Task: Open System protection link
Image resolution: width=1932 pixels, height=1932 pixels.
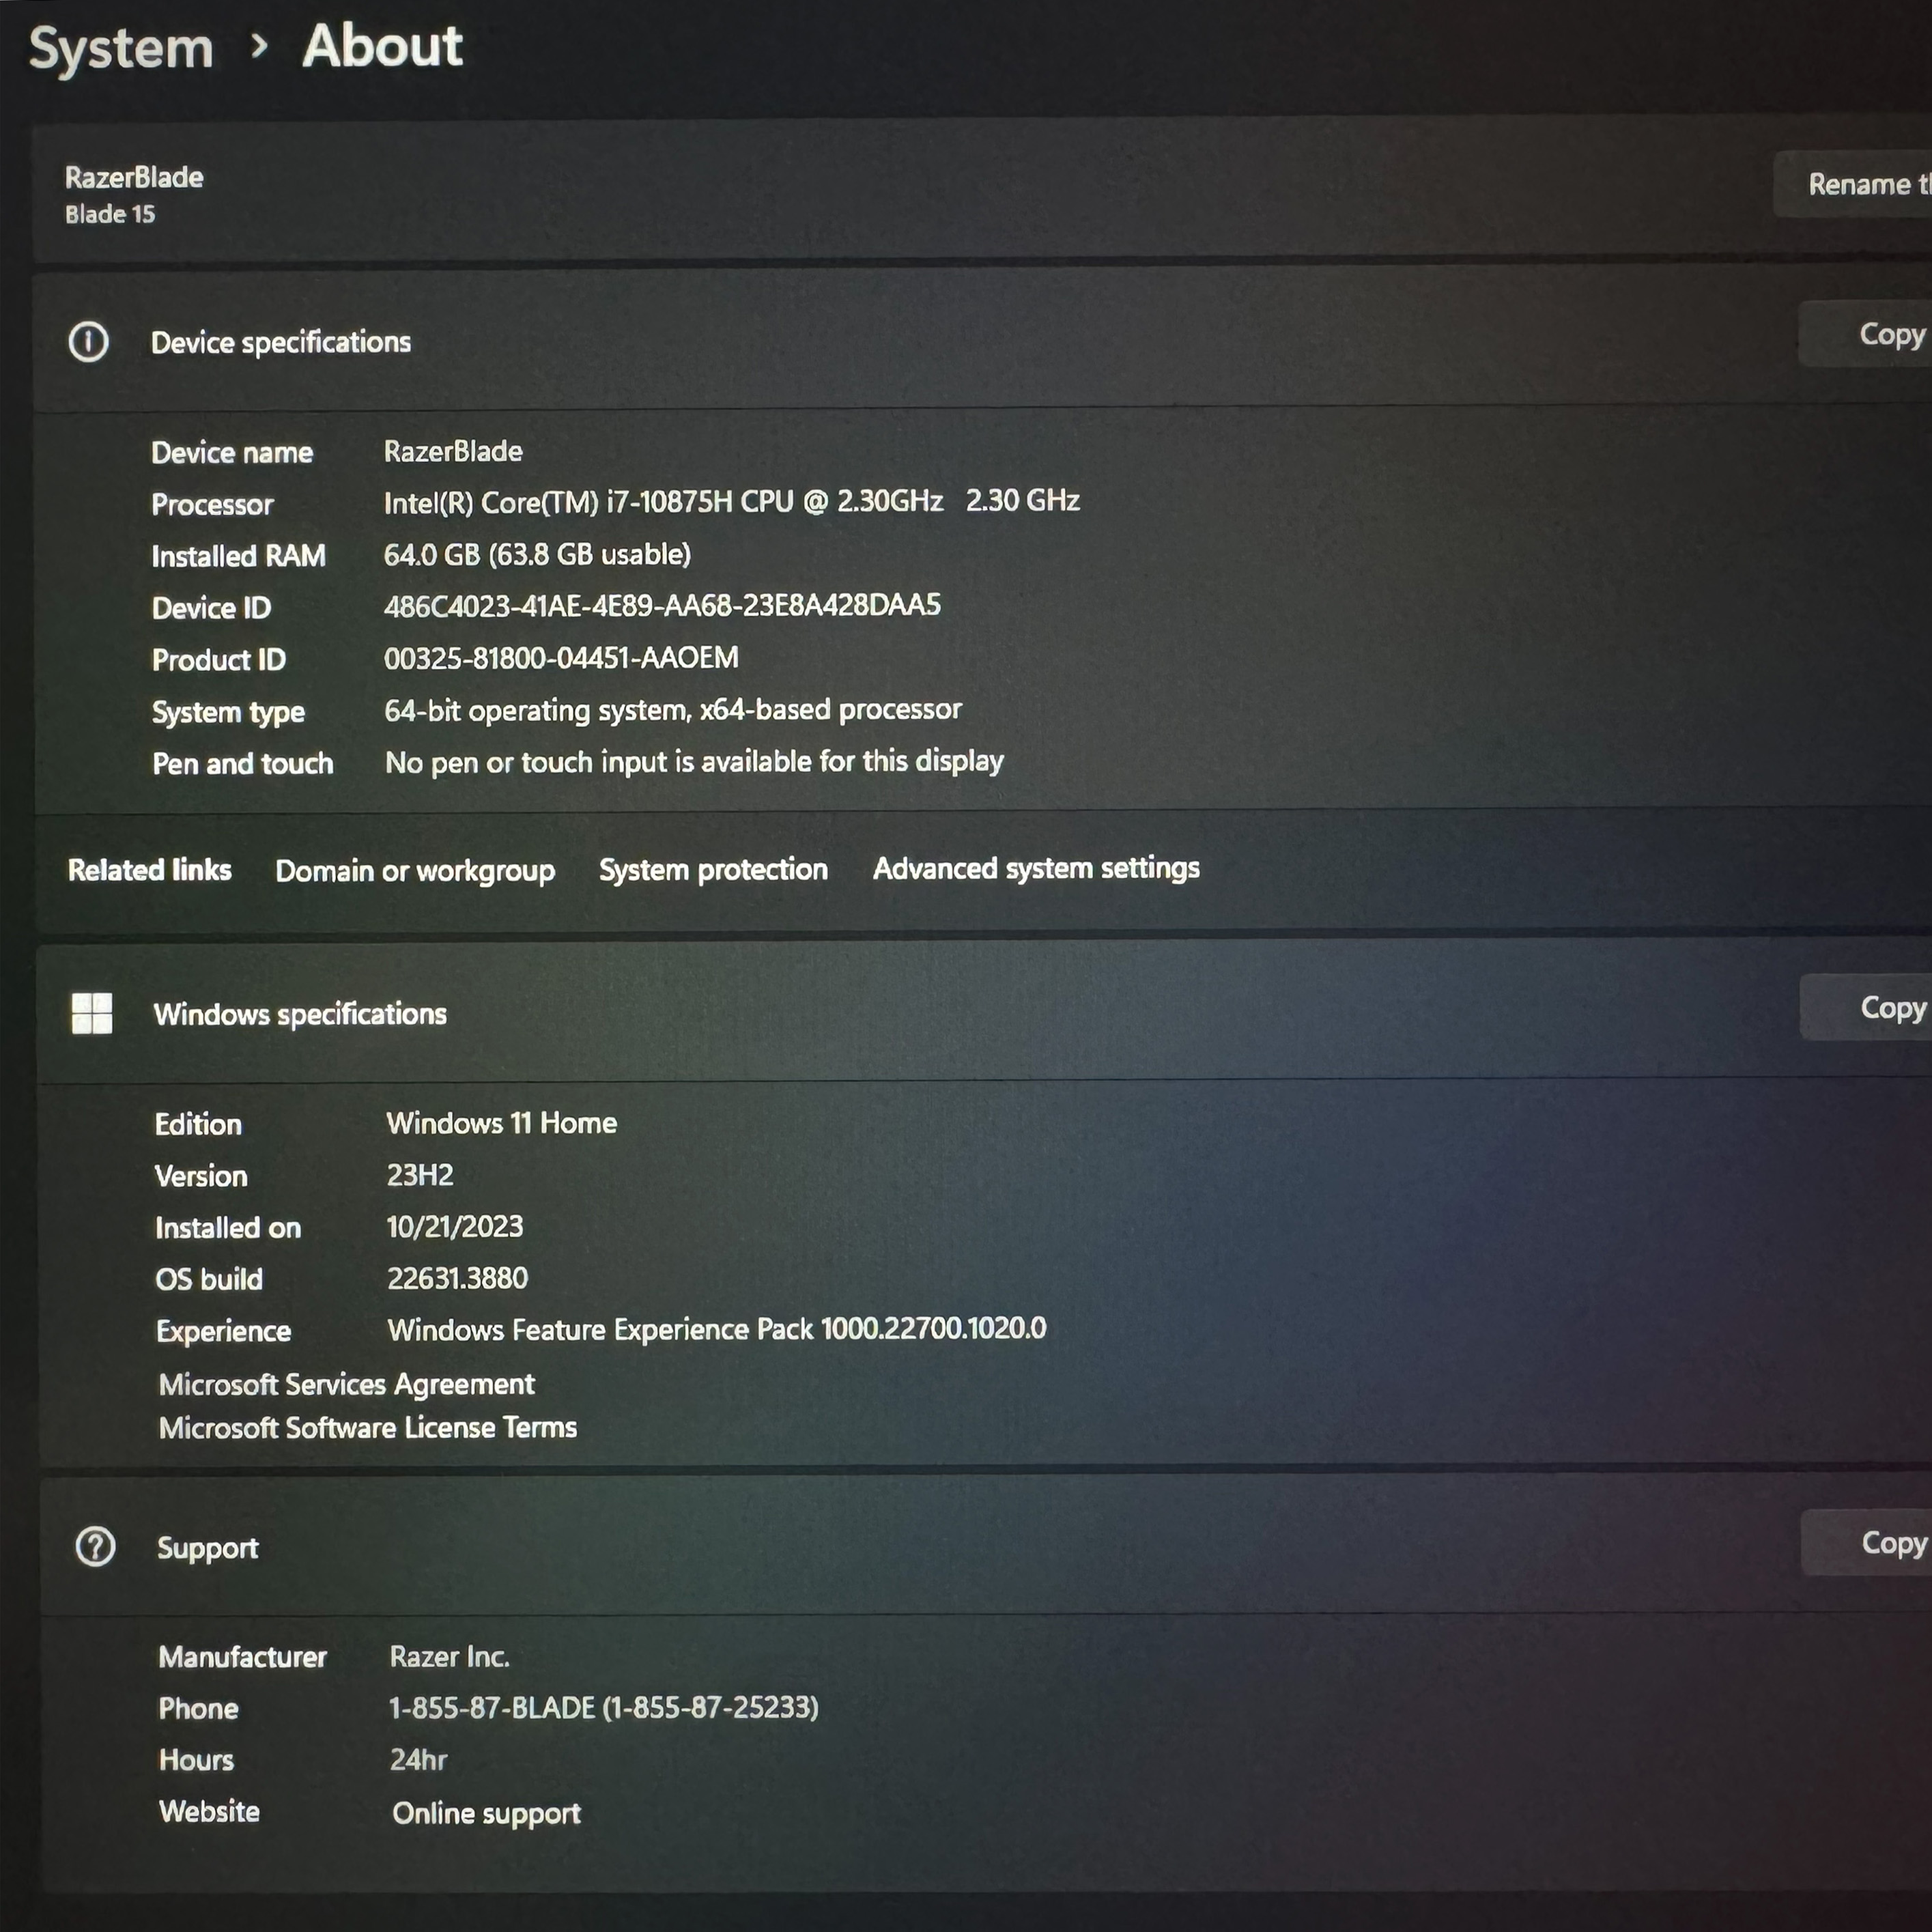Action: coord(713,869)
